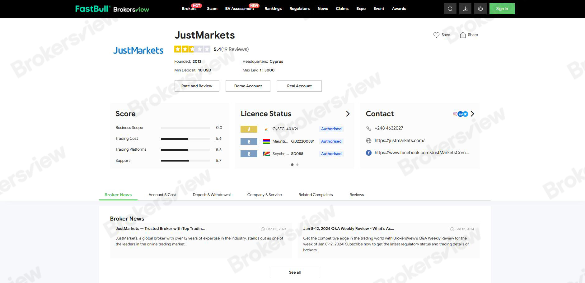Click the Trading Platforms score bar
Screen dimensions: 585x283
click(185, 150)
